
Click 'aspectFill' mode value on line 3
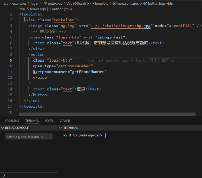click(x=180, y=26)
